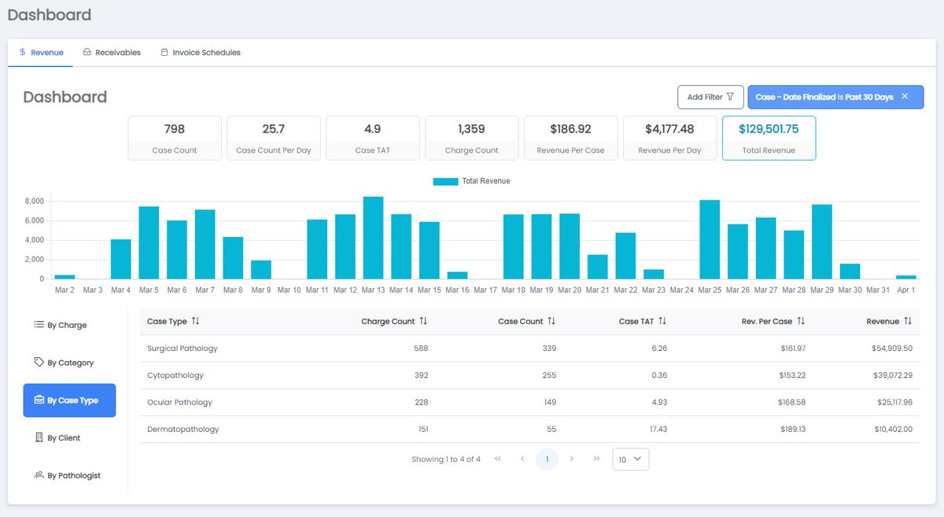Click the Add Filter button
The width and height of the screenshot is (944, 517).
(x=710, y=97)
